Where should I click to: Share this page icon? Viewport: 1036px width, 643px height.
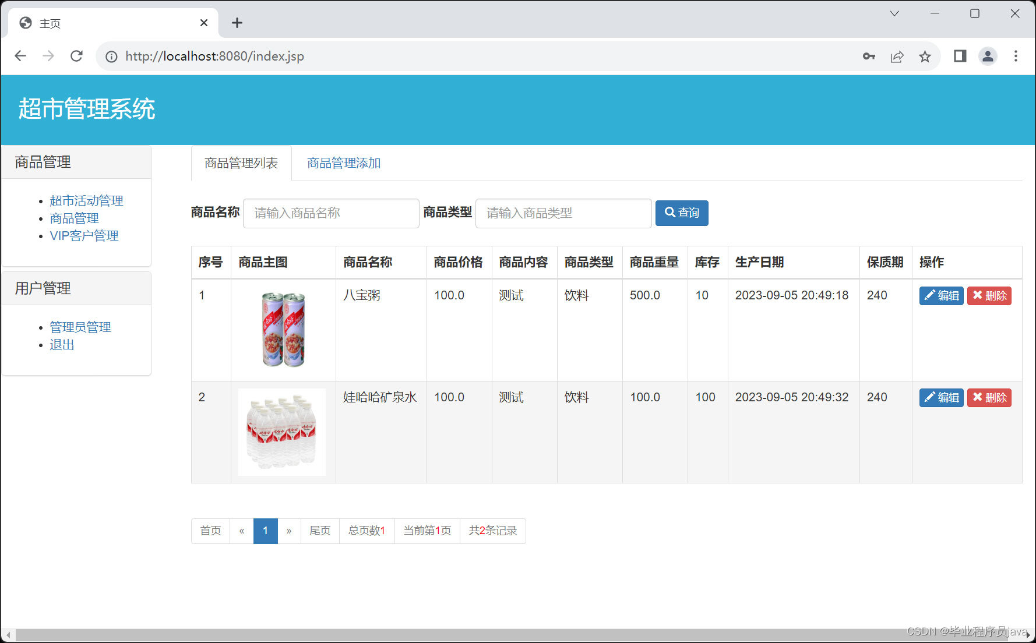point(897,56)
